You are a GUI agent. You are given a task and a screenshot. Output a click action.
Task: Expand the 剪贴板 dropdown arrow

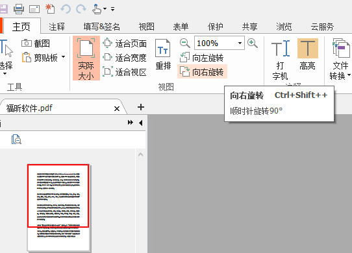coord(63,56)
